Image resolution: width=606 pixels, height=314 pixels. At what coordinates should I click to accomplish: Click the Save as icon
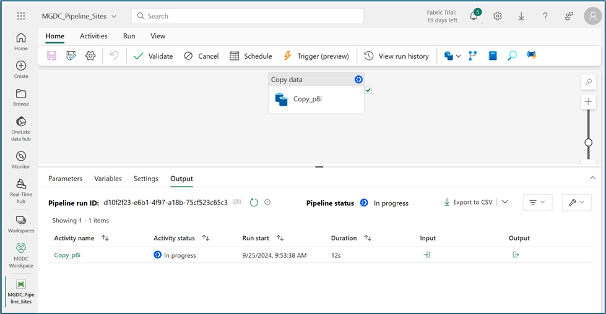click(x=71, y=56)
